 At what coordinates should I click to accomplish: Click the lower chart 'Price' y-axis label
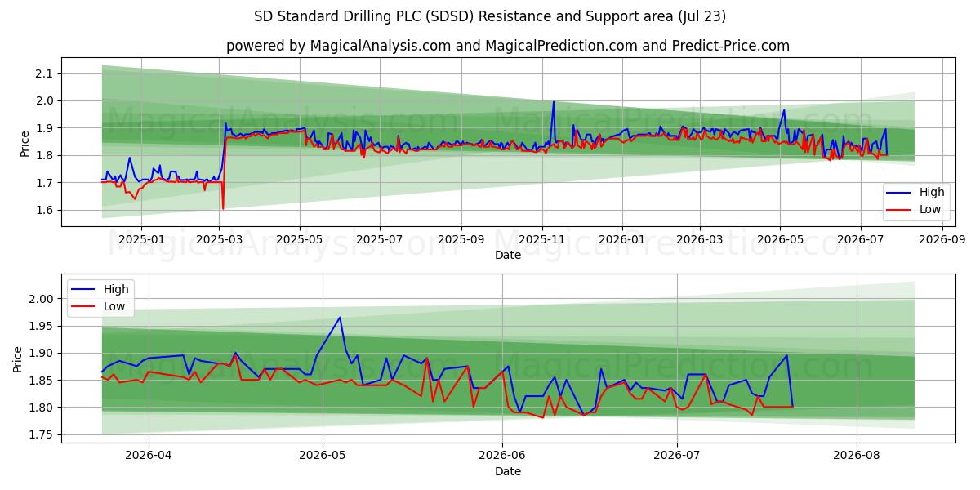(18, 359)
